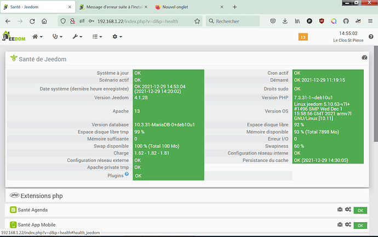378x237 pixels.
Task: Click the Mémoire disponible 93 % value
Action: coord(316,132)
